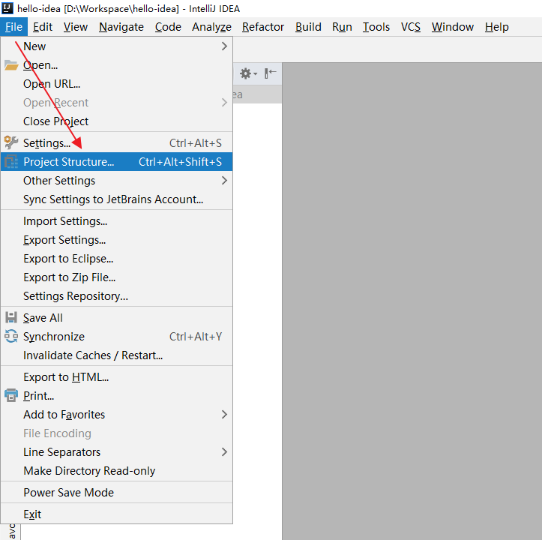The image size is (542, 540).
Task: Open the Navigate menu
Action: coord(121,27)
